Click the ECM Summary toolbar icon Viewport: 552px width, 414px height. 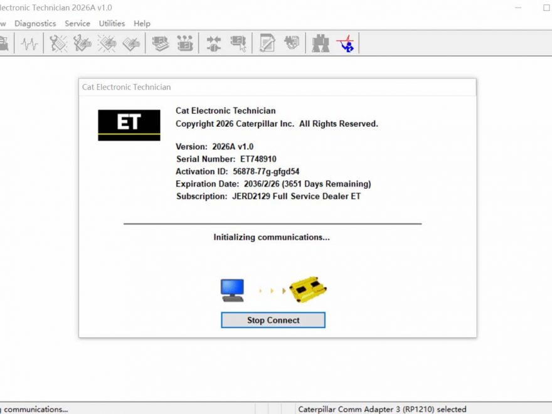tap(161, 44)
